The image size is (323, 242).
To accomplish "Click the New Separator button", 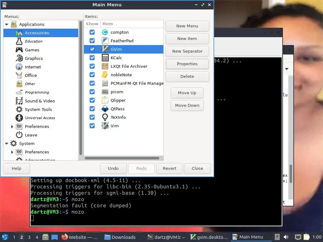I will tap(187, 51).
